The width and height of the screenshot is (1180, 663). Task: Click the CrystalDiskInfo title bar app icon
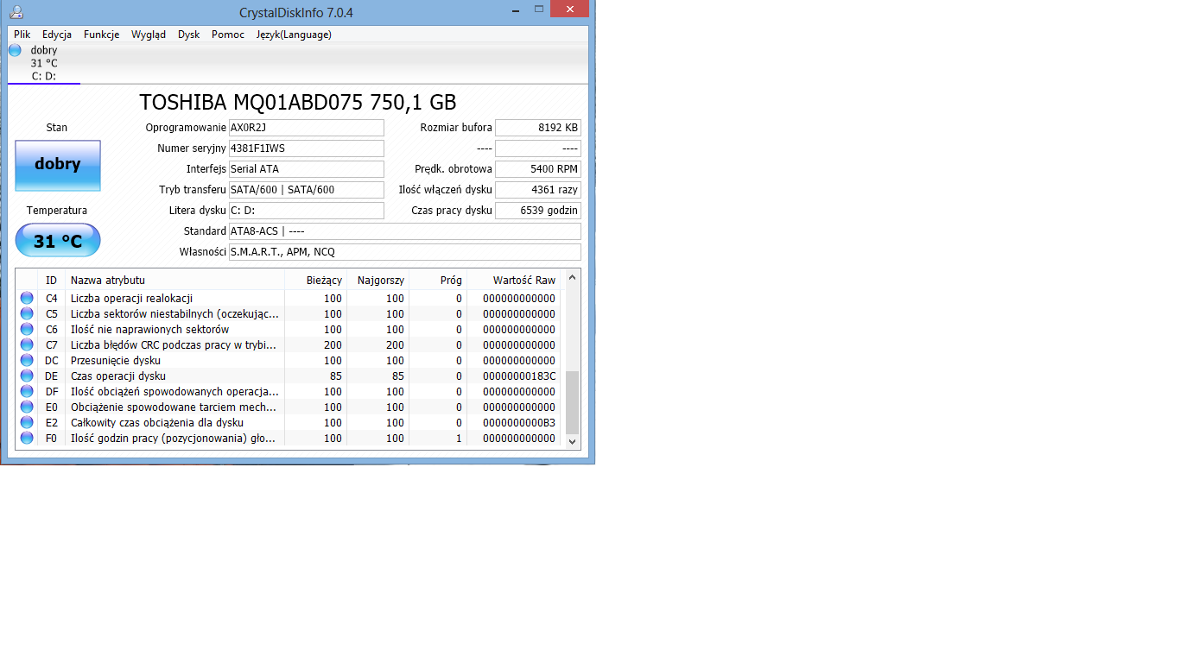16,12
